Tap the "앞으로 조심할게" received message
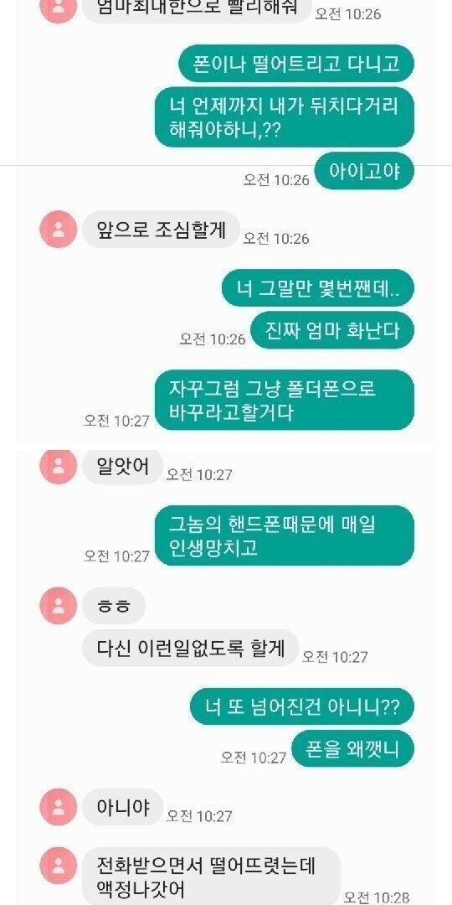The width and height of the screenshot is (452, 905). point(160,230)
